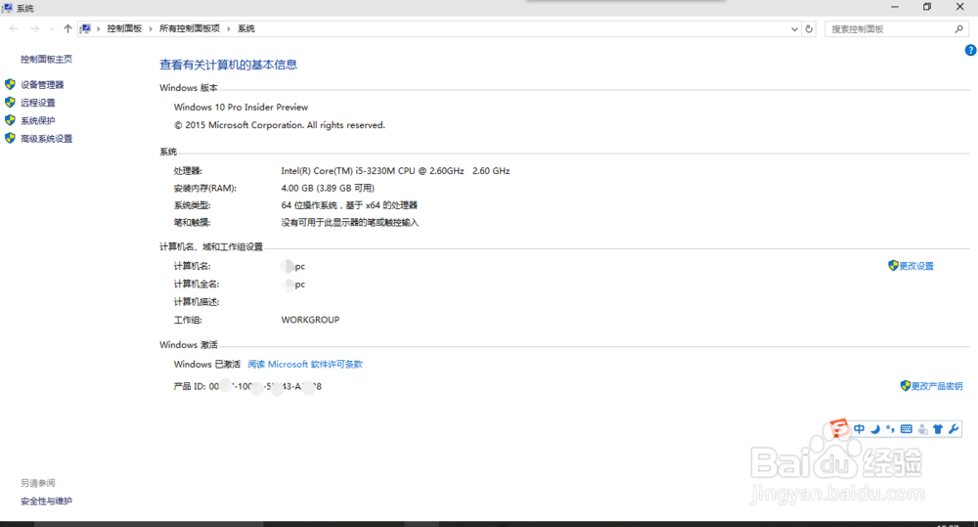Open the address bar history dropdown
This screenshot has width=978, height=527.
coord(794,28)
